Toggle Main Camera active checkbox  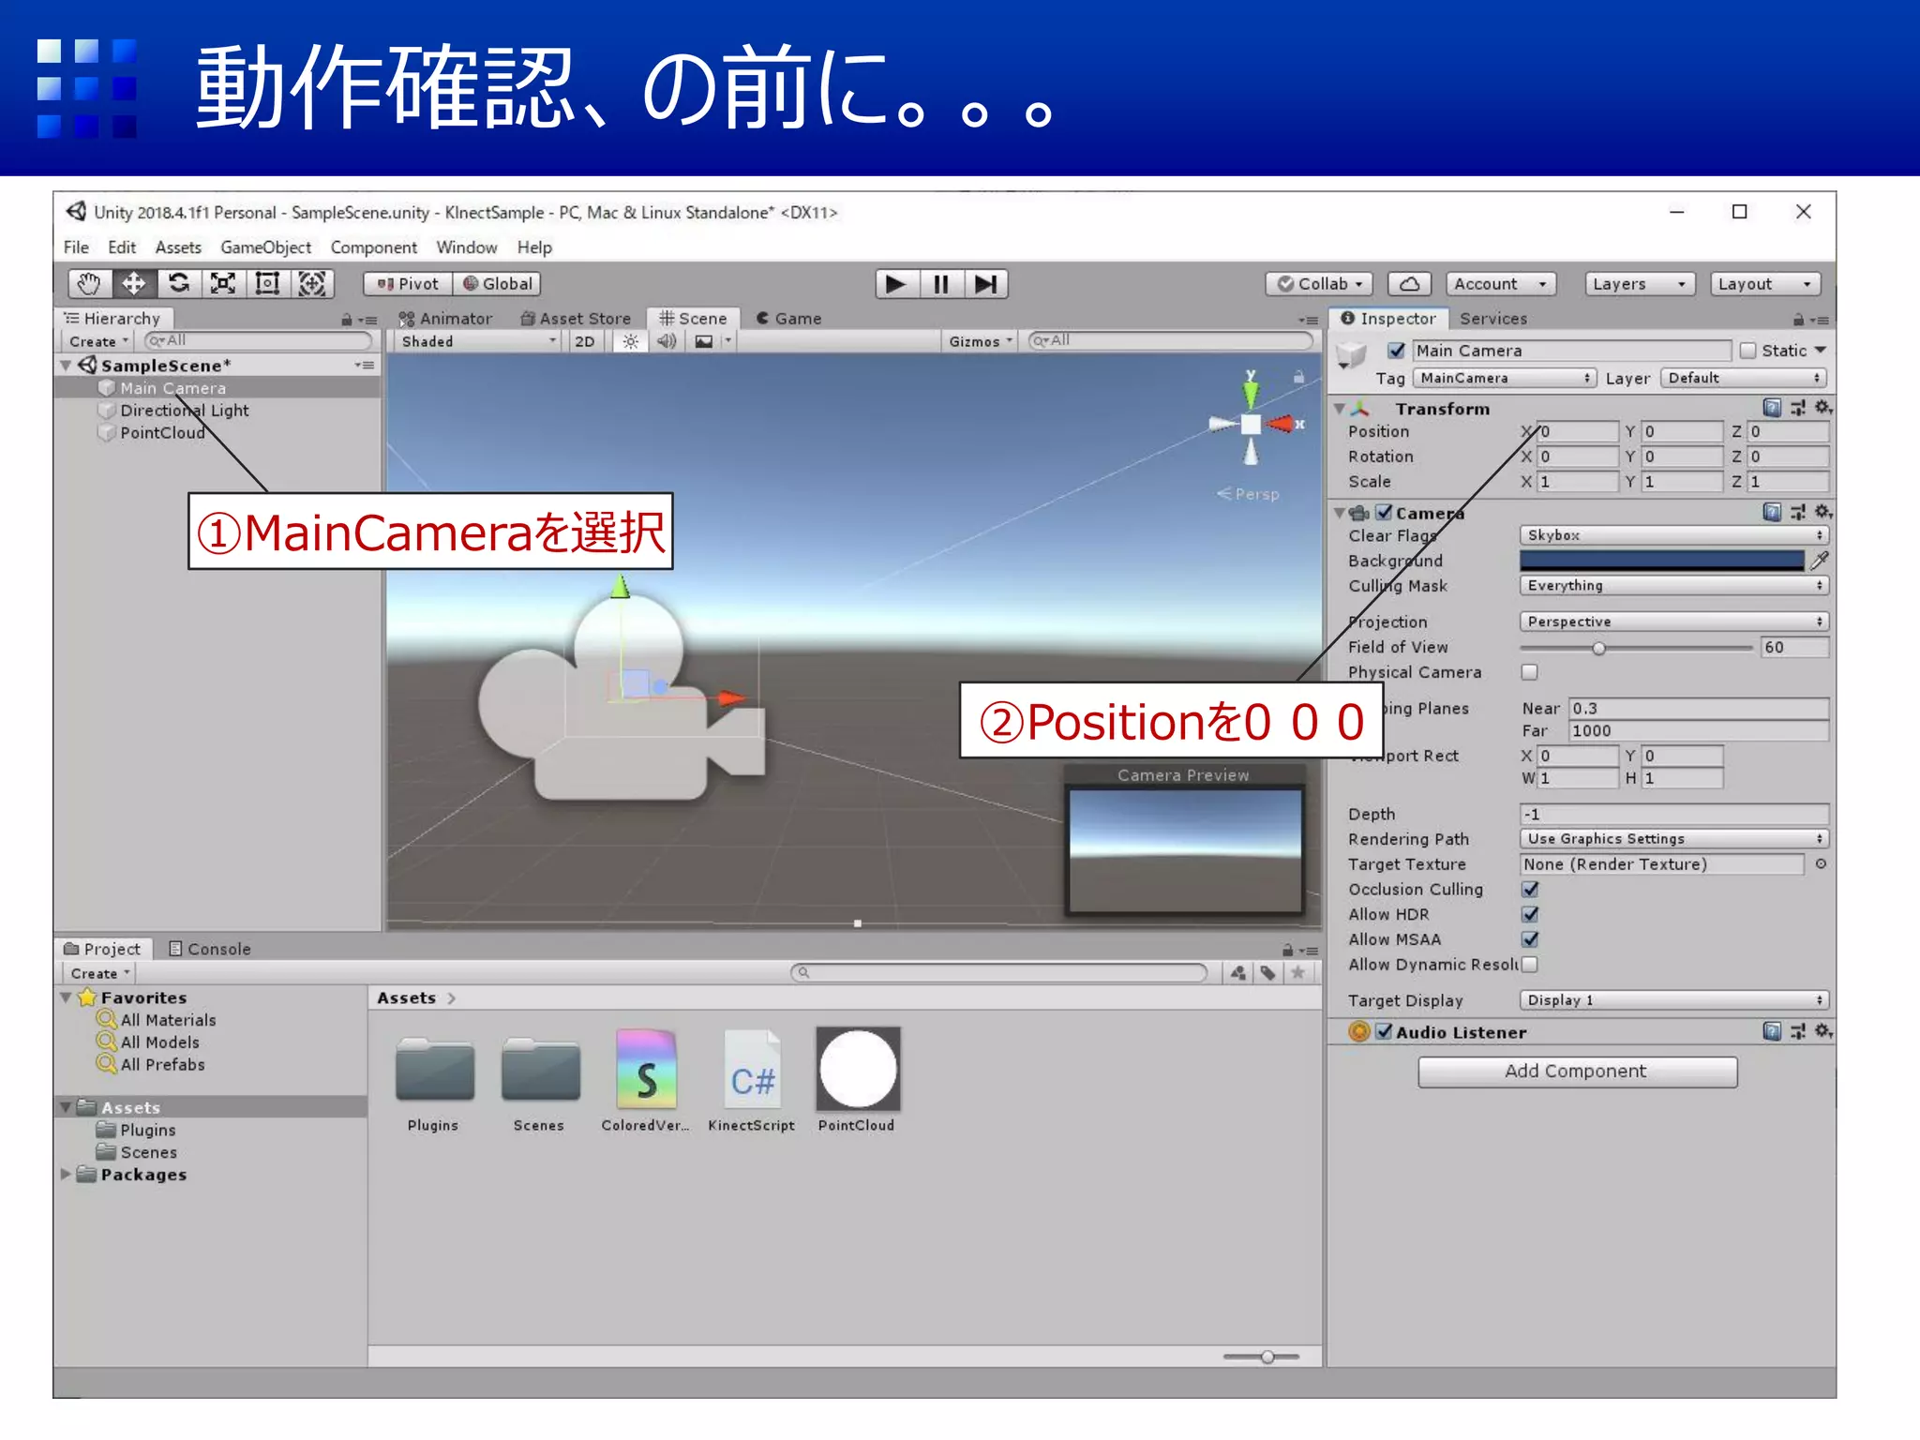[x=1397, y=351]
